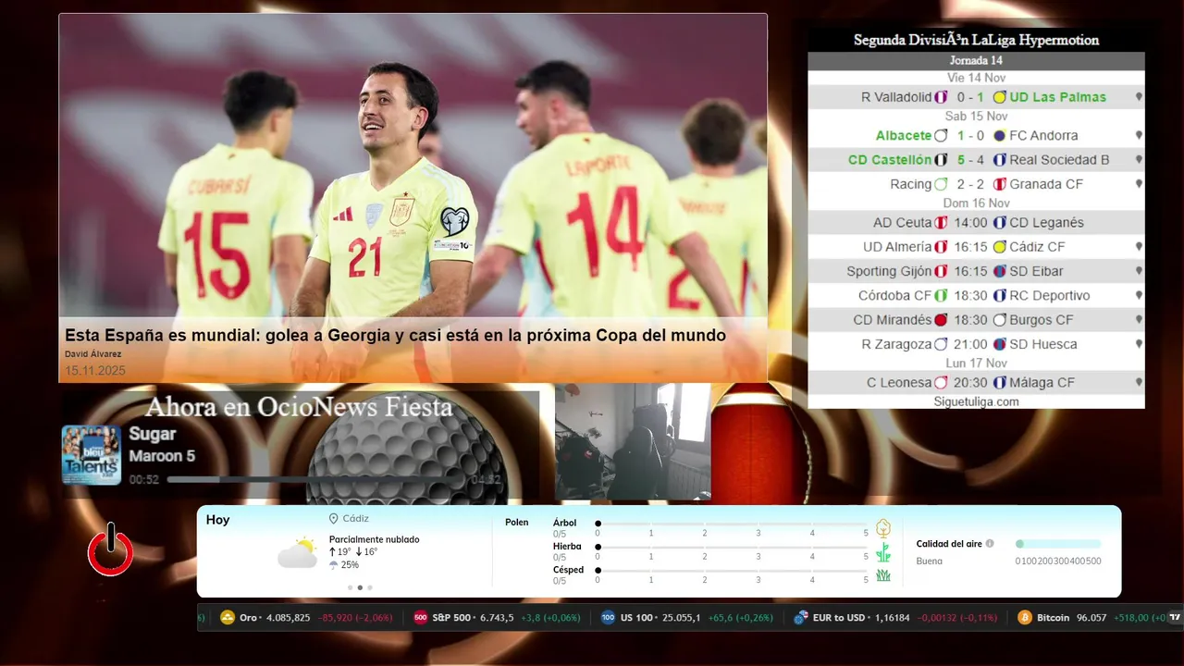The image size is (1184, 666).
Task: Click the Cádiz location pin in weather widget
Action: tap(334, 519)
